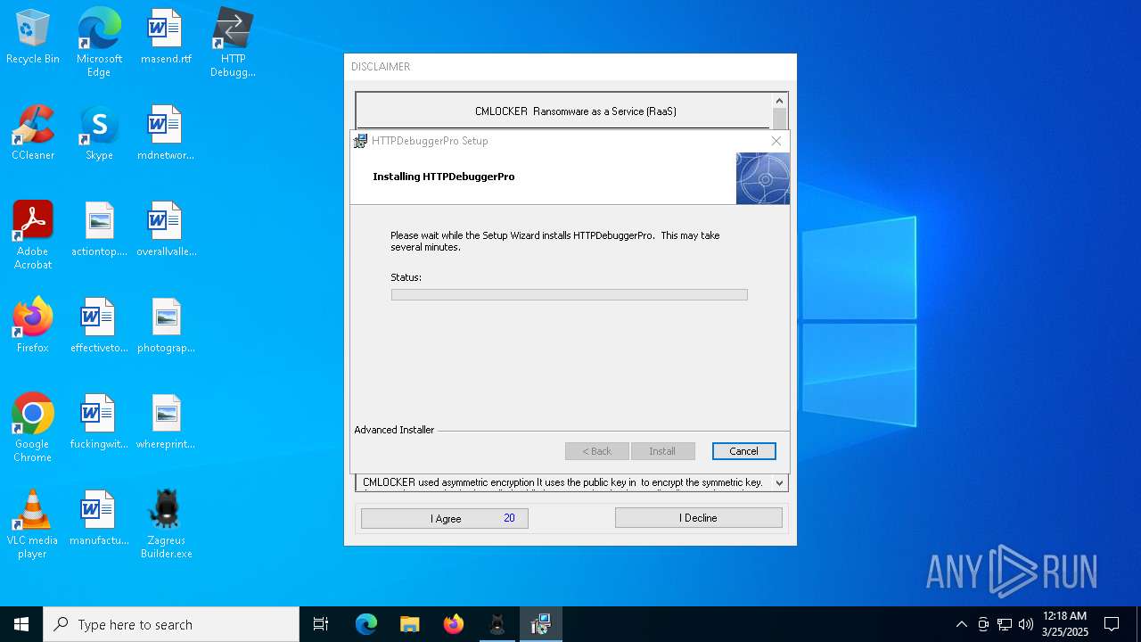
Task: Open the Google Chrome desktop shortcut
Action: (x=33, y=428)
